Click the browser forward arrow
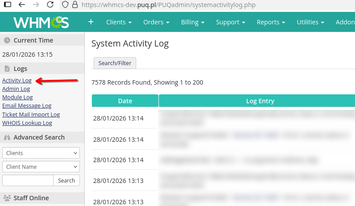The width and height of the screenshot is (355, 206). (36, 5)
